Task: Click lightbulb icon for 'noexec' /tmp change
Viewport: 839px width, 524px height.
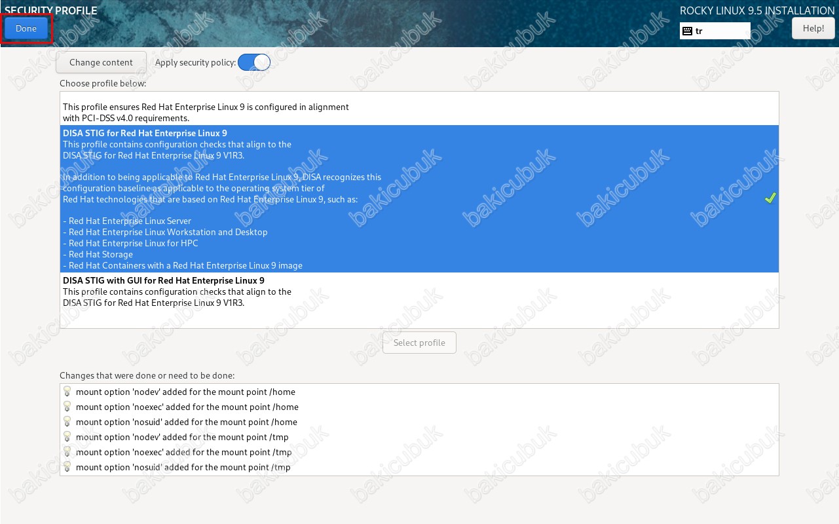Action: 67,452
